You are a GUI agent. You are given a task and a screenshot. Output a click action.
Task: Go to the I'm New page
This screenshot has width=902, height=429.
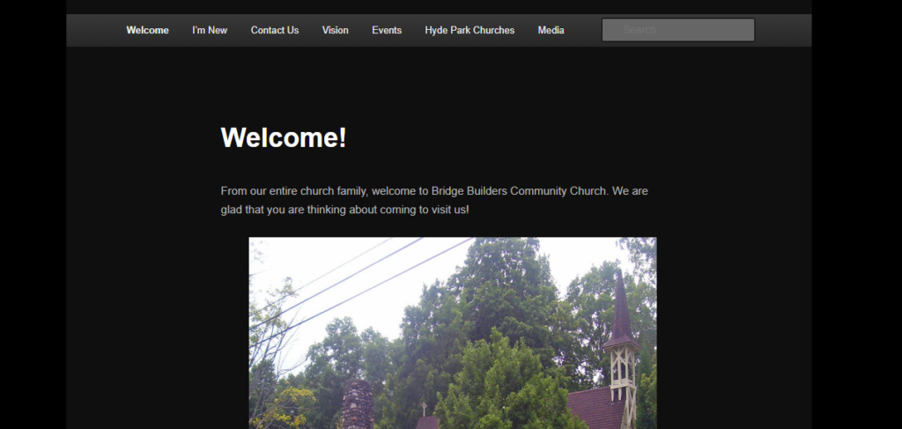[x=210, y=31]
